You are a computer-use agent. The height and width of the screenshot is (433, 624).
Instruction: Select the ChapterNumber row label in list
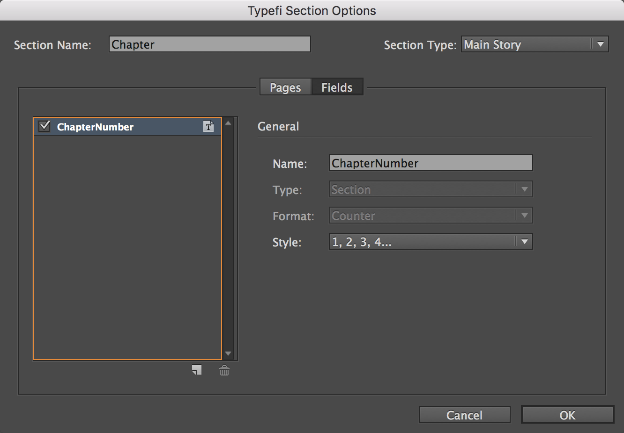point(95,127)
